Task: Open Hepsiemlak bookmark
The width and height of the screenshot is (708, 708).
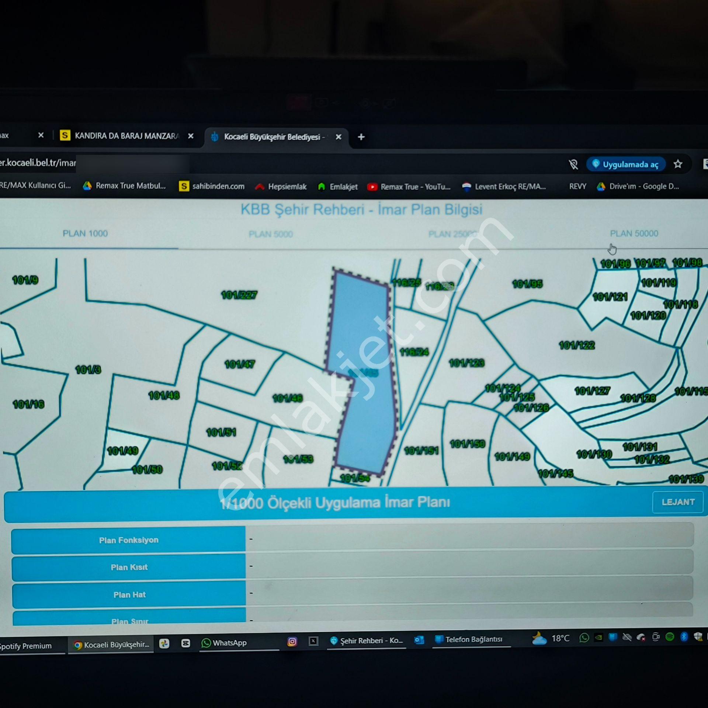Action: click(281, 187)
